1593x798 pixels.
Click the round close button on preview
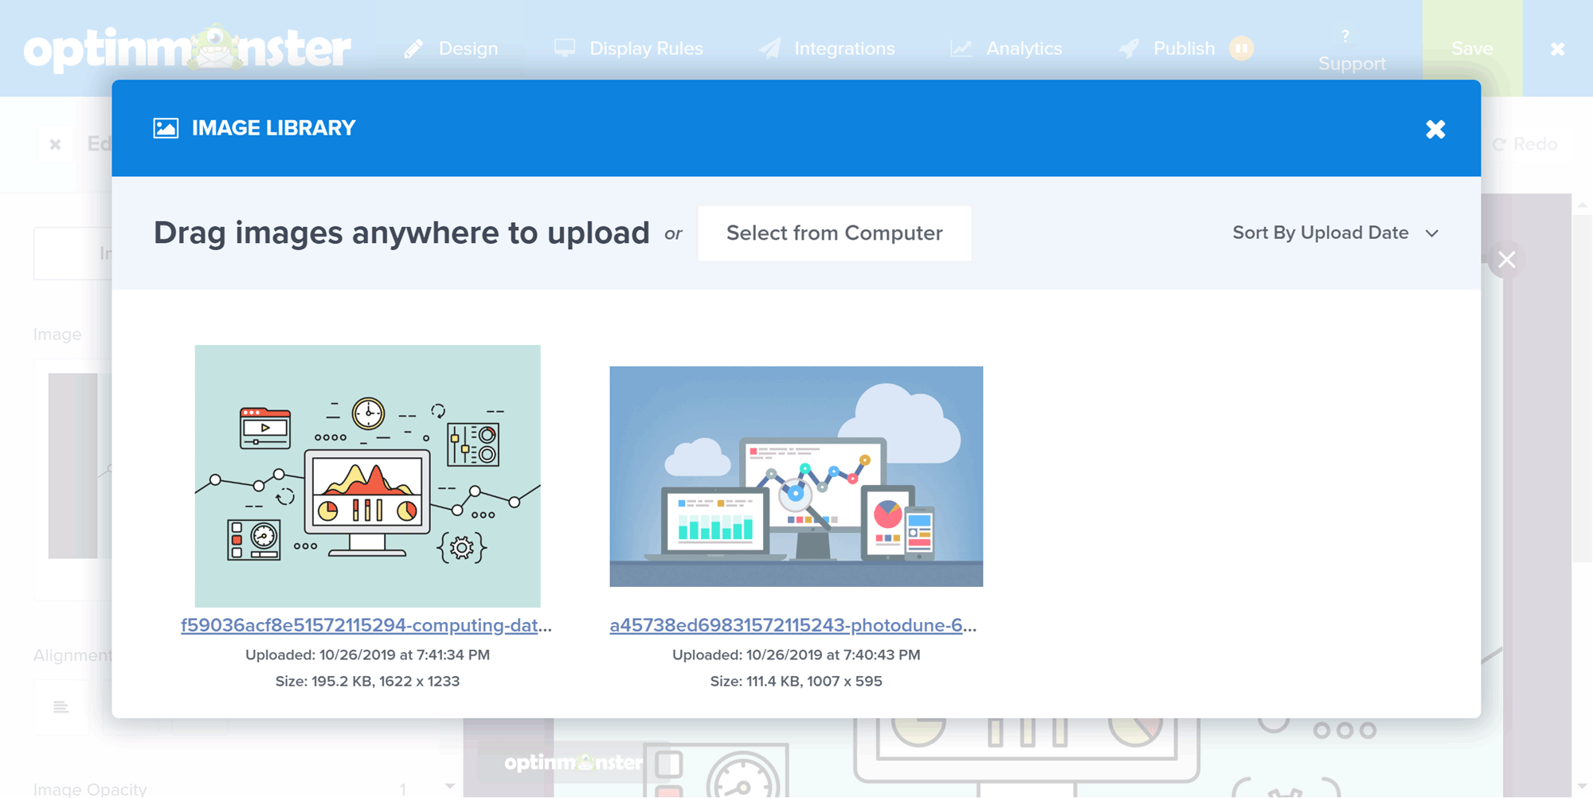tap(1506, 260)
